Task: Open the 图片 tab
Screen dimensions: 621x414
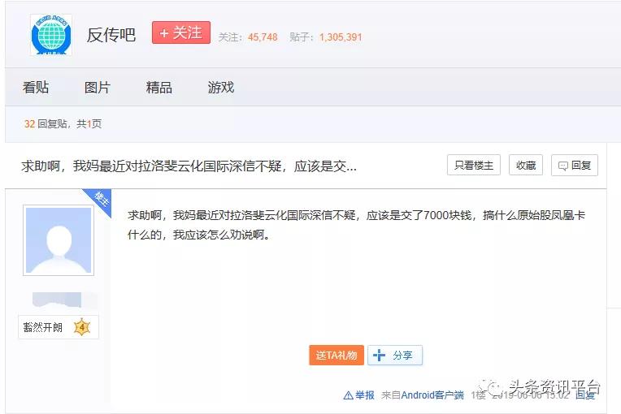Action: click(98, 88)
